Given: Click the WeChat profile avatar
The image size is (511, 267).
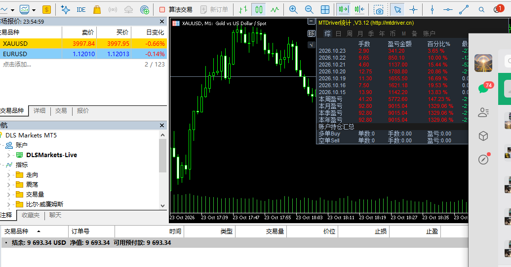Looking at the screenshot, I should (x=483, y=63).
